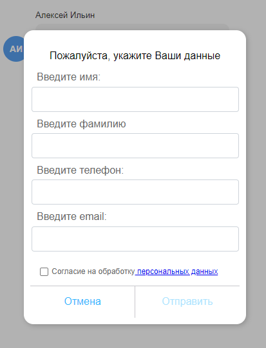Cancel the form with Отмена

click(82, 302)
